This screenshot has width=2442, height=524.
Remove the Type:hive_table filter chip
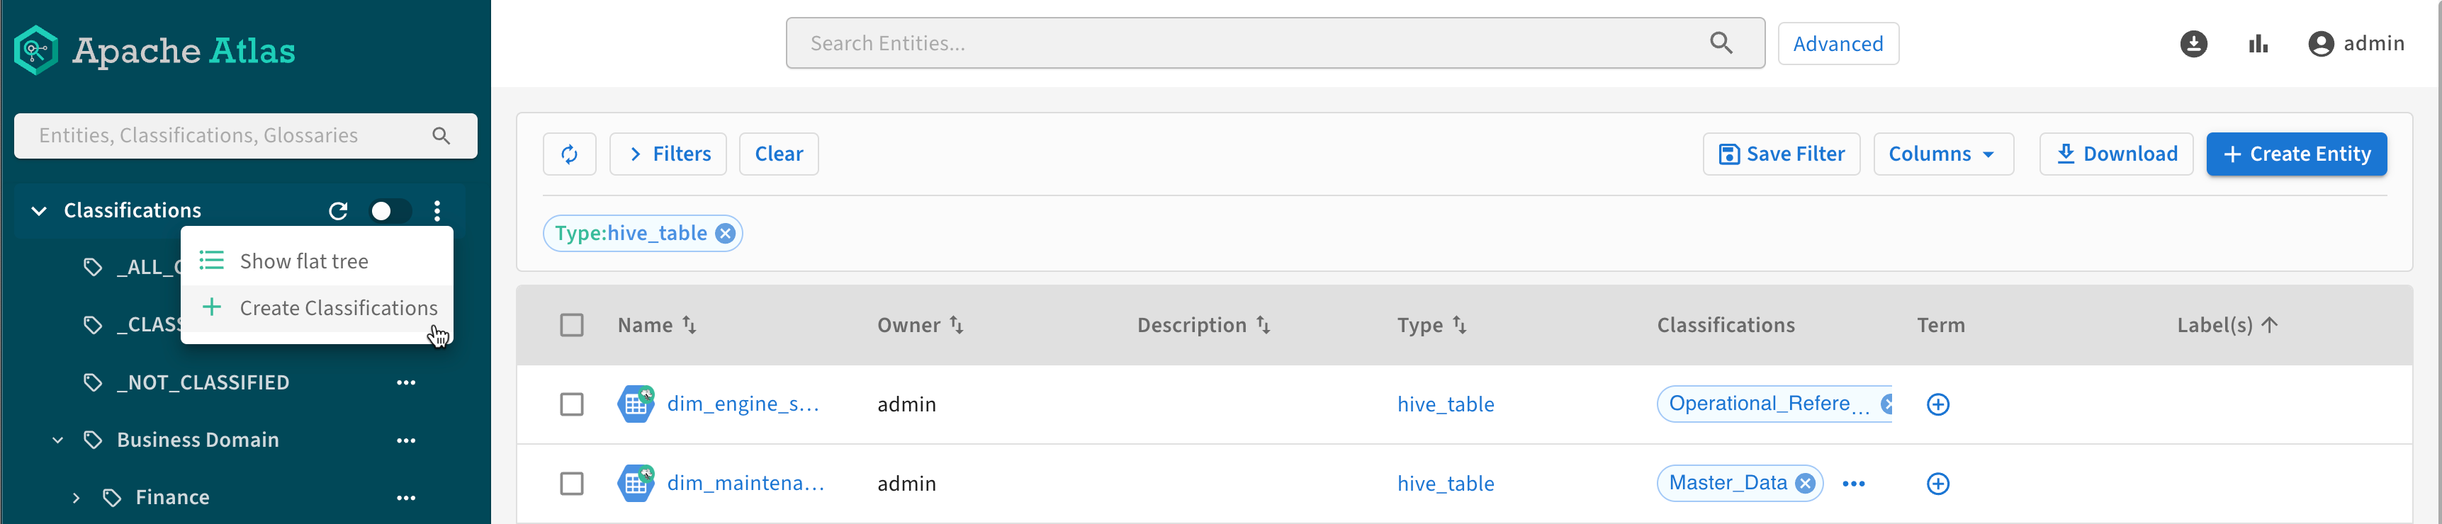pyautogui.click(x=725, y=233)
